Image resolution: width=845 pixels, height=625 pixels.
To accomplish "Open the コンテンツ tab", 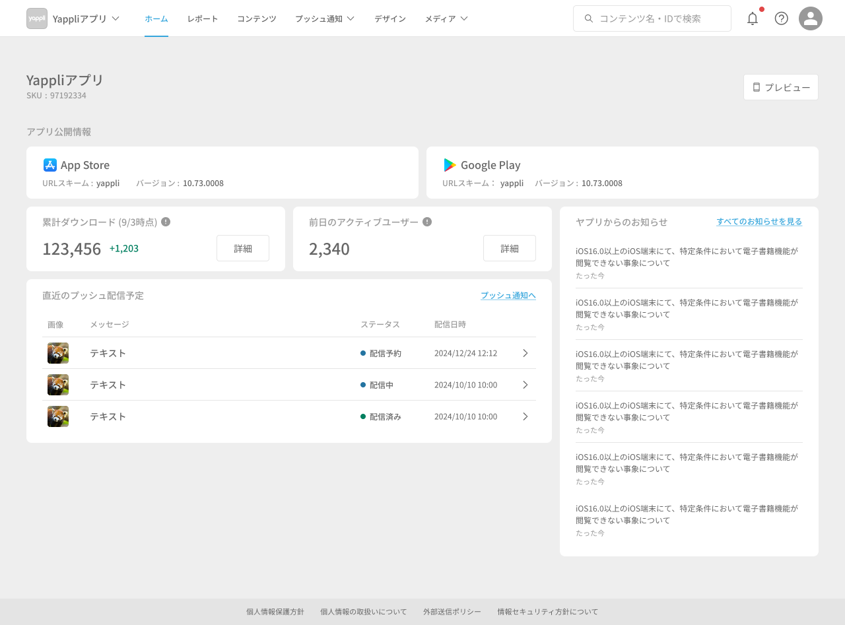I will point(257,18).
